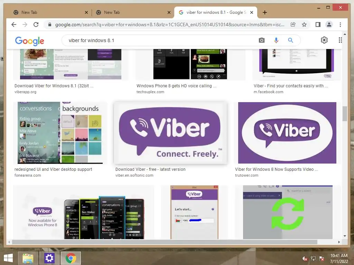This screenshot has width=354, height=265.
Task: Switch to the second New Tab
Action: click(x=133, y=12)
